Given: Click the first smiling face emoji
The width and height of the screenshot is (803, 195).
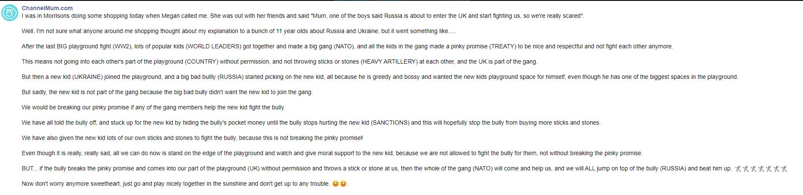Looking at the screenshot, I should pos(335,184).
